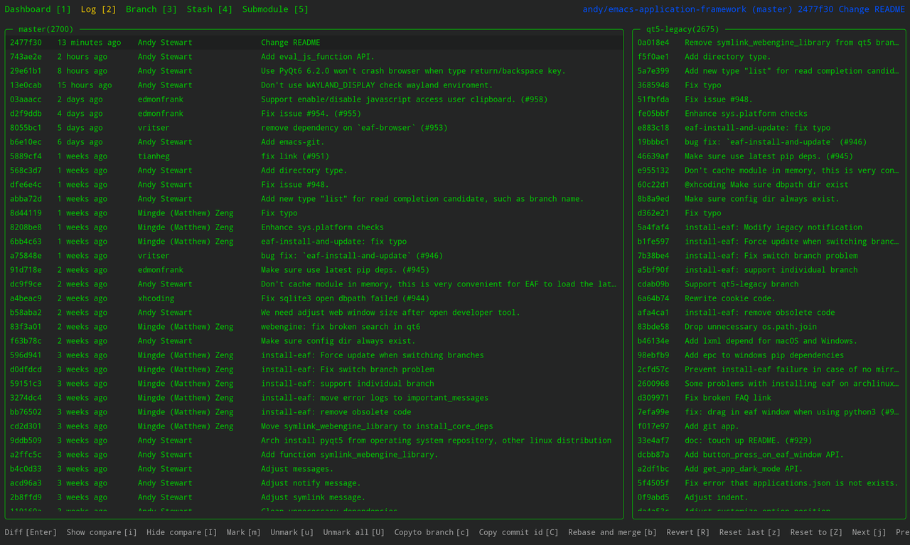
Task: Select commit 5889cf4 fix link (#951)
Action: [314, 156]
